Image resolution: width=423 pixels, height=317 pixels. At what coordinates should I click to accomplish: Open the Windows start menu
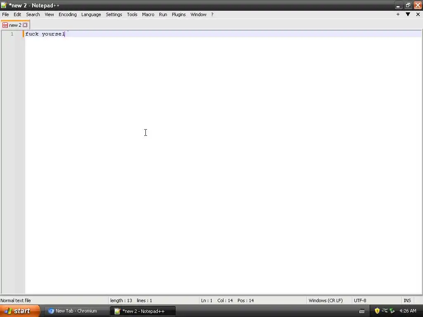20,311
